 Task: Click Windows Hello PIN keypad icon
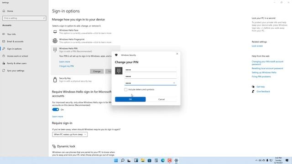pos(55,50)
